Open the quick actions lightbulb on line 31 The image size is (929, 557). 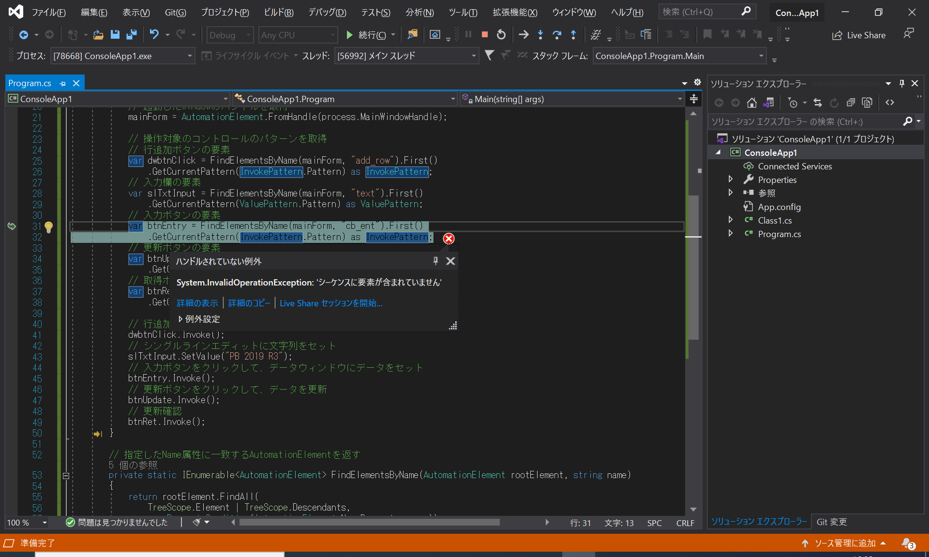click(48, 227)
